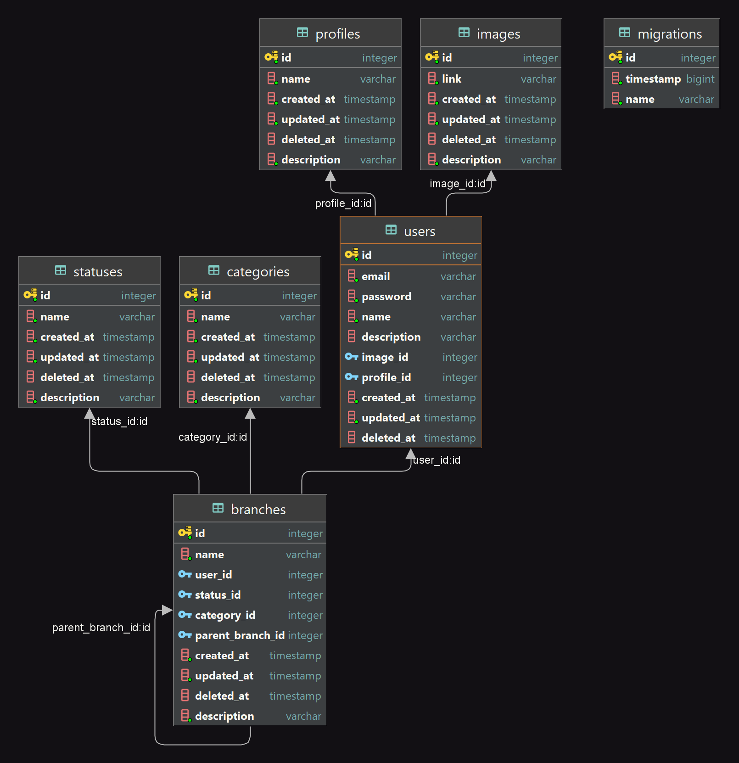Select the password row in users table
This screenshot has height=763, width=739.
point(410,297)
